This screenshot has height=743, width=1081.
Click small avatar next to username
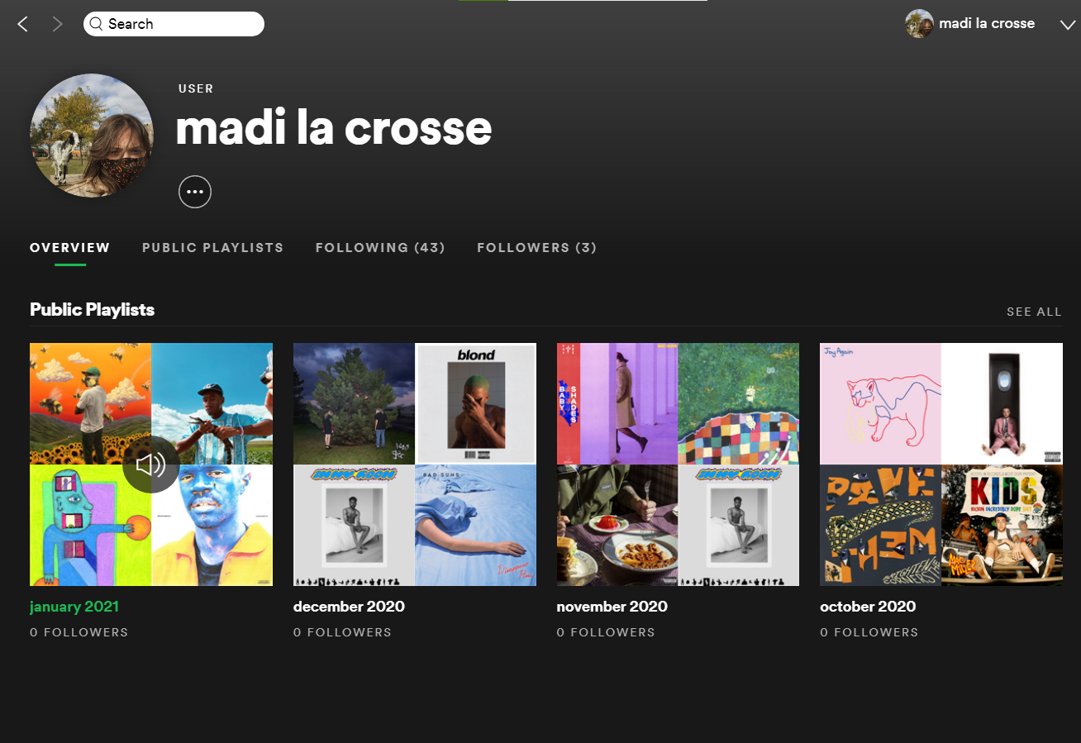pyautogui.click(x=919, y=24)
